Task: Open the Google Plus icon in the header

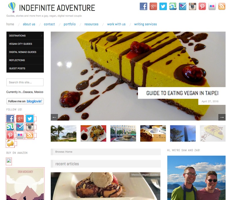Action: 153,6
